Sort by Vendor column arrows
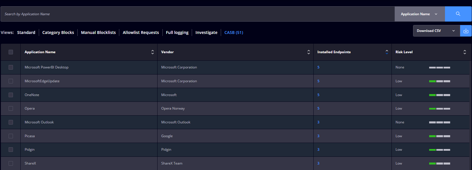472x170 pixels. [308, 52]
